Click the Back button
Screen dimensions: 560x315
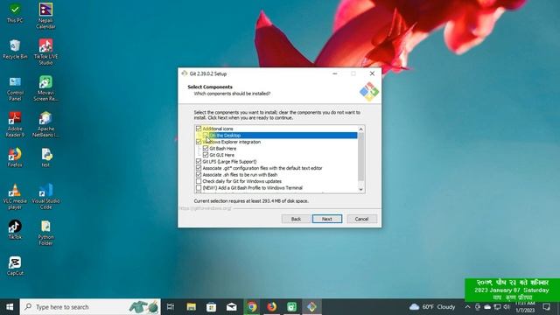(x=296, y=219)
